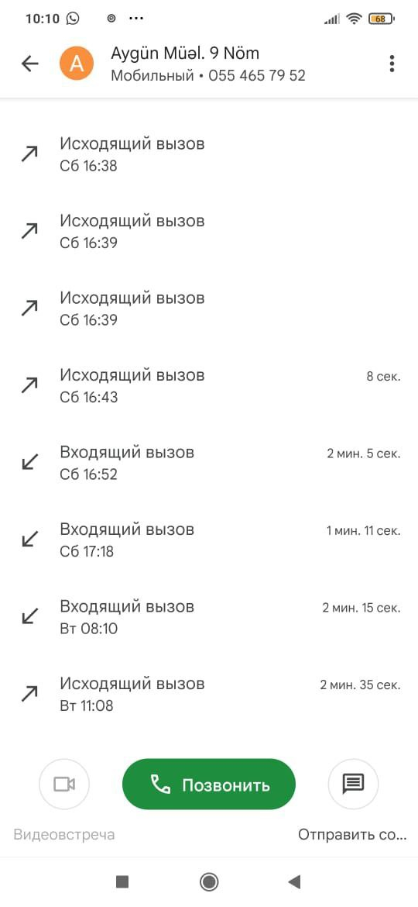Tap the video meeting camera icon
This screenshot has width=418, height=907.
(x=64, y=784)
